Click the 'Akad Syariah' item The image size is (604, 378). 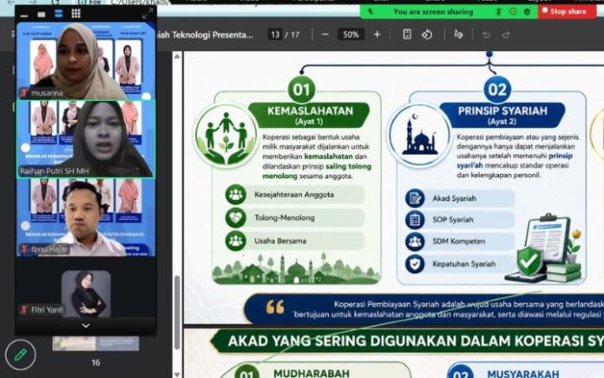coord(460,198)
